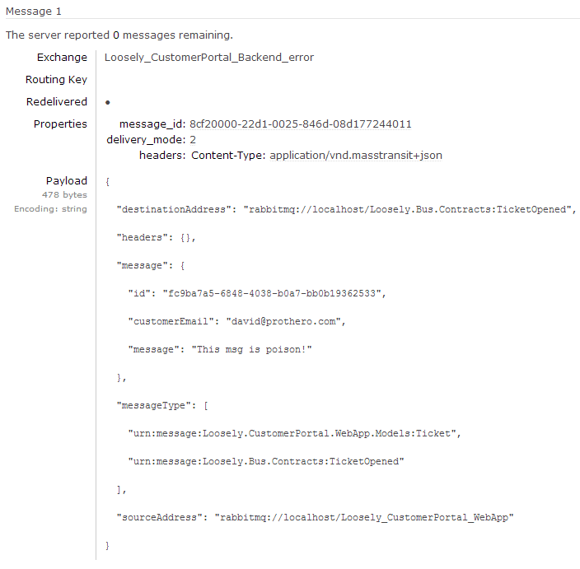This screenshot has height=569, width=580.
Task: Click the Redelivered bullet indicator
Action: click(x=108, y=102)
